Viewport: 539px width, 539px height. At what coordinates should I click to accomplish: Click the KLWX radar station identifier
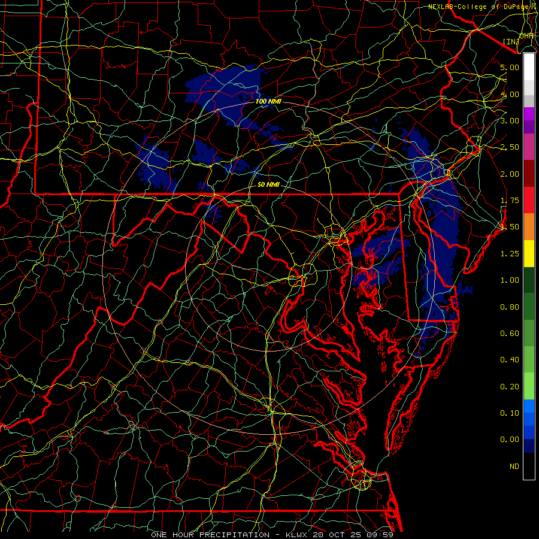coord(296,535)
